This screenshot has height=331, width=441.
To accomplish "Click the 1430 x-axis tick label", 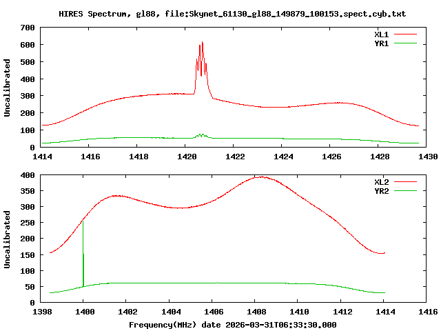I will 428,157.
